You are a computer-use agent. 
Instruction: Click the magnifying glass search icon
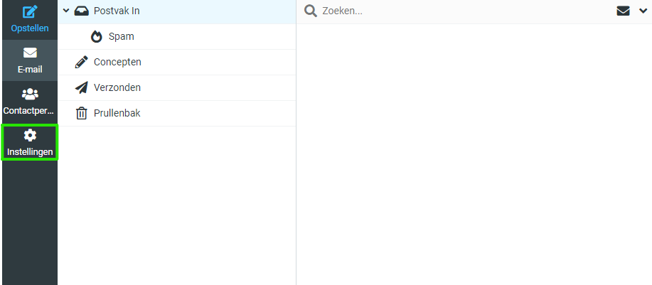tap(310, 11)
